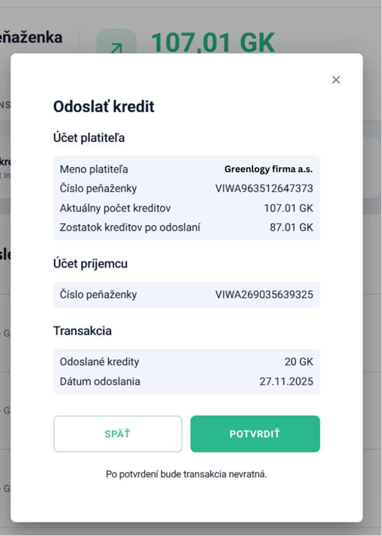
Task: Click the remaining balance value 87.01 GK
Action: point(291,228)
